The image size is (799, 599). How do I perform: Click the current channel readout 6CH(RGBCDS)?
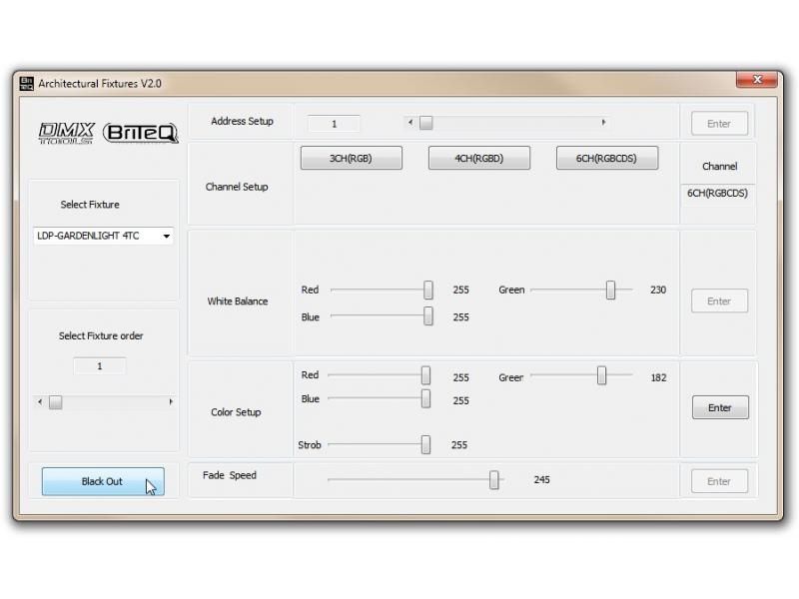(717, 193)
